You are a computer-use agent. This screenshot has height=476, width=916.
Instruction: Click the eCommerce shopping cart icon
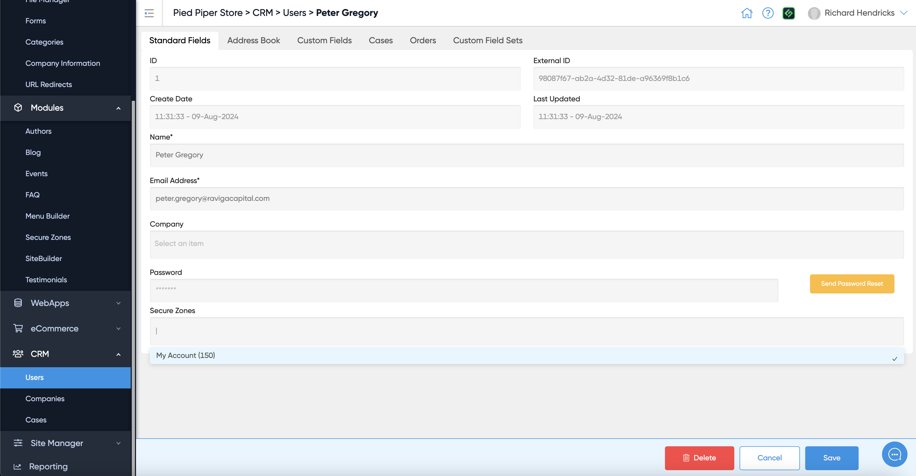[18, 328]
